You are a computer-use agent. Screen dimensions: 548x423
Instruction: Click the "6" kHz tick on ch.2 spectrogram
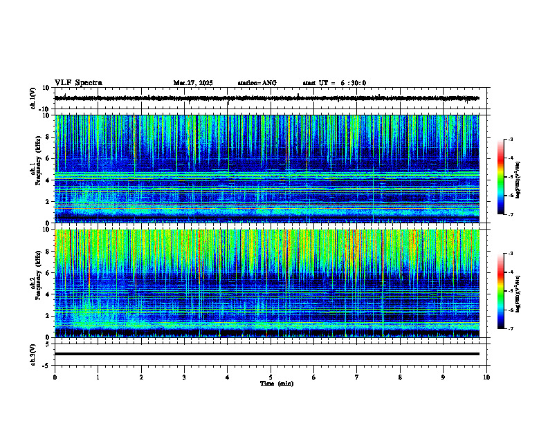[48, 273]
